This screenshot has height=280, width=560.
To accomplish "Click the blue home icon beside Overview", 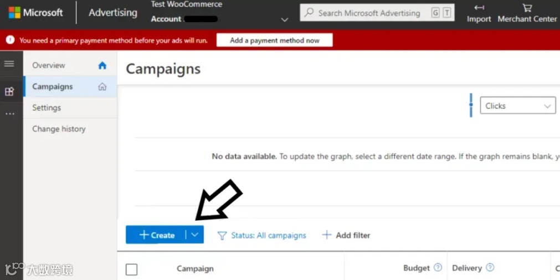I will (102, 65).
